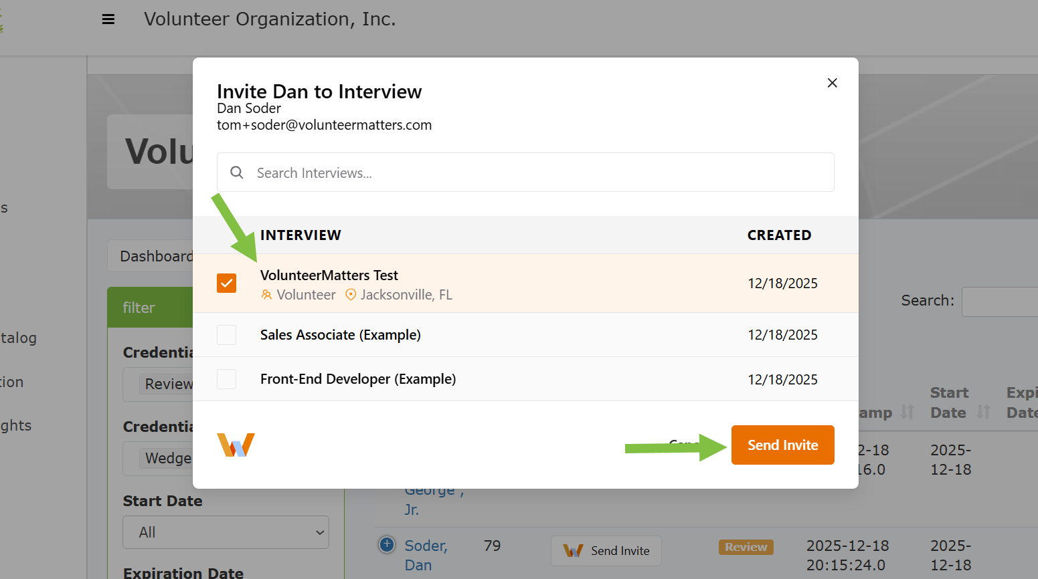Screen dimensions: 1038x579
Task: Click the created date of Sales Associate
Action: [x=782, y=335]
